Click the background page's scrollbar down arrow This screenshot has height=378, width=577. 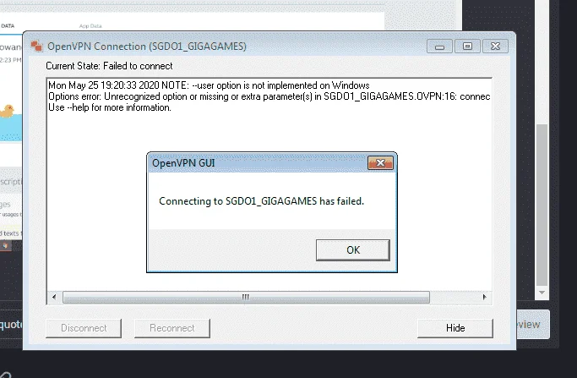[542, 293]
